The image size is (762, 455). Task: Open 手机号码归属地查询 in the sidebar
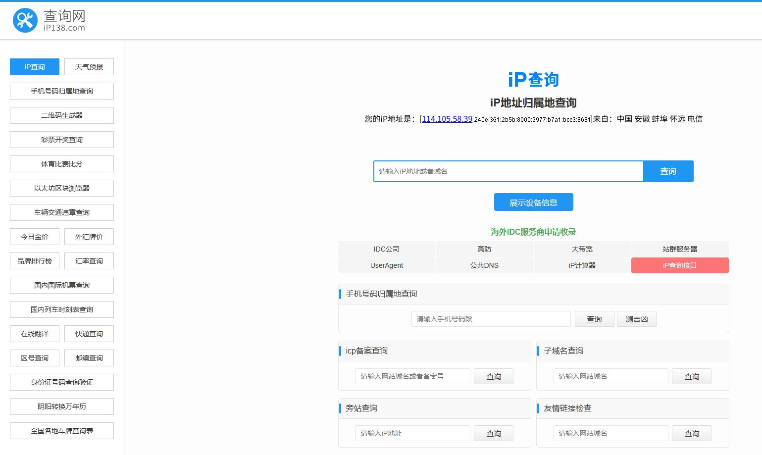tap(62, 91)
